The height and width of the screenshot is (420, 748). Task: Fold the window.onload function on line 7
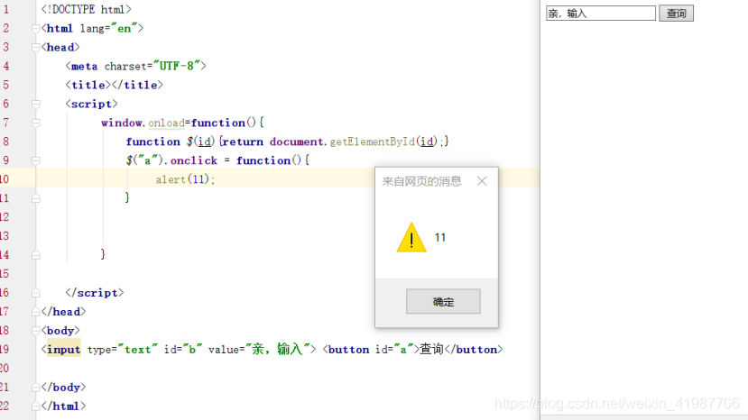[x=36, y=123]
